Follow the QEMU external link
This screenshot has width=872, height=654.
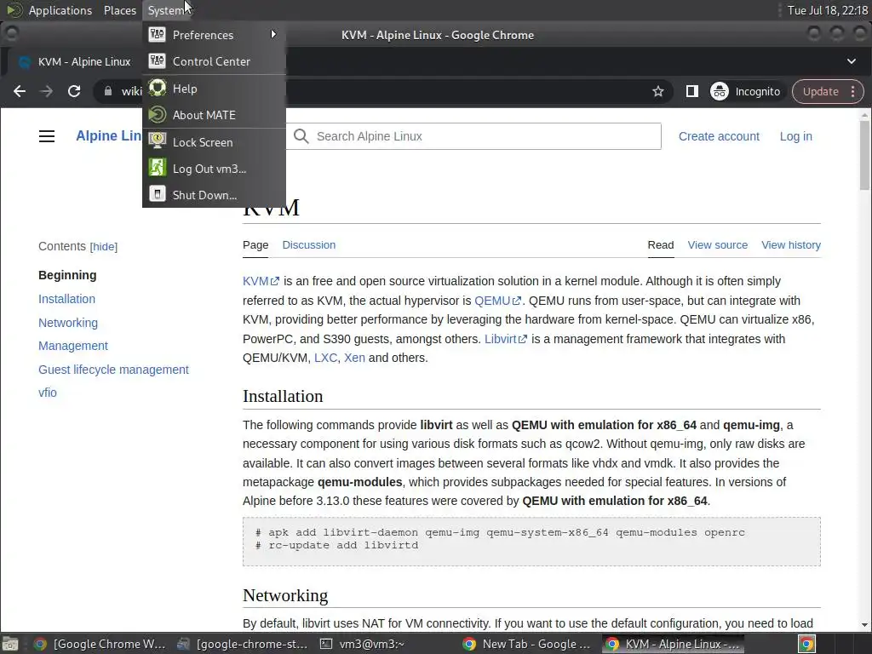497,301
